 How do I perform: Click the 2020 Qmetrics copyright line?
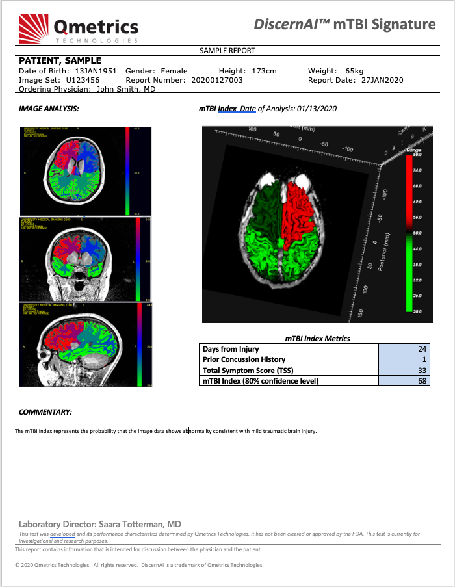tap(139, 565)
